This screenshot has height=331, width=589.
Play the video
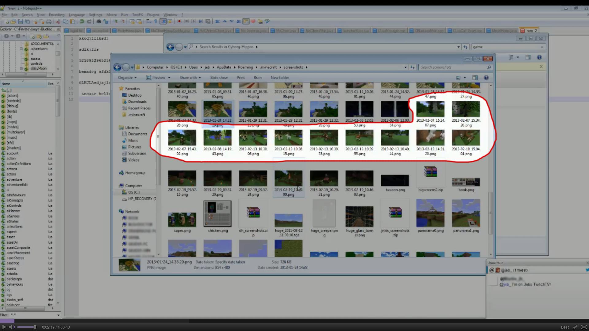point(4,327)
